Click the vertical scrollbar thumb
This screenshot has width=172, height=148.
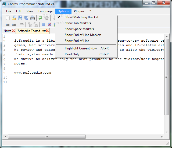coord(167,77)
